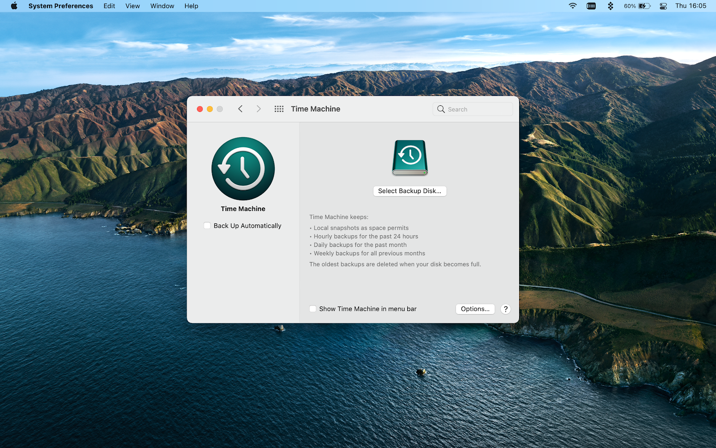
Task: Open the System Preferences menu
Action: click(x=61, y=6)
